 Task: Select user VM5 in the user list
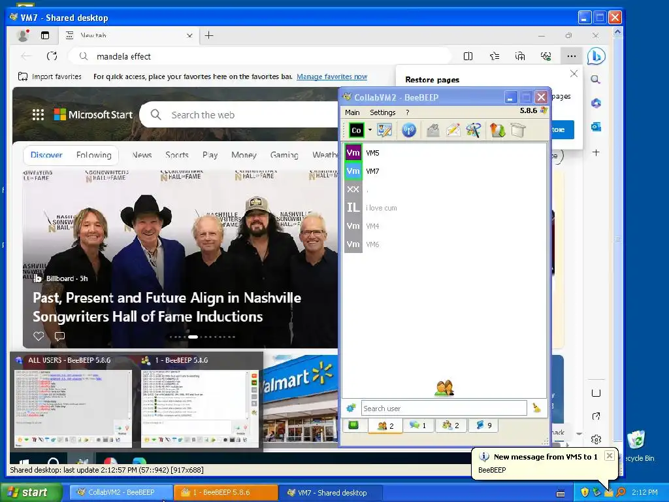coord(444,153)
